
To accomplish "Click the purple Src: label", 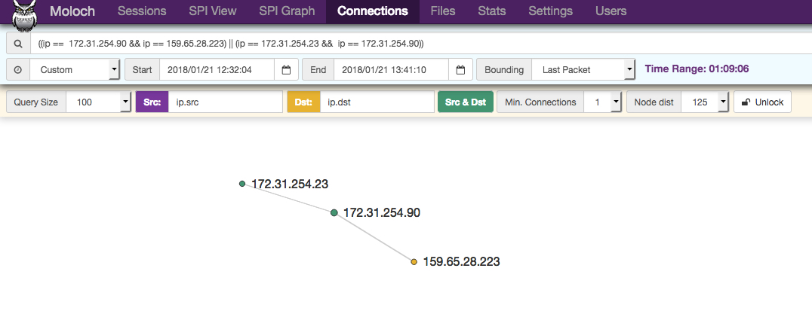I will point(152,102).
